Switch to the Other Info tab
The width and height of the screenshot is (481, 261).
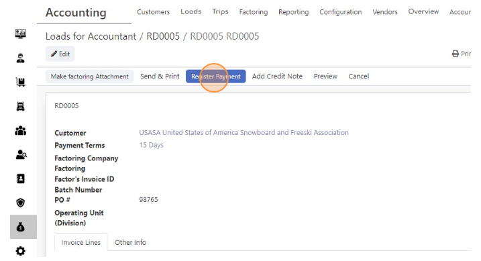130,242
